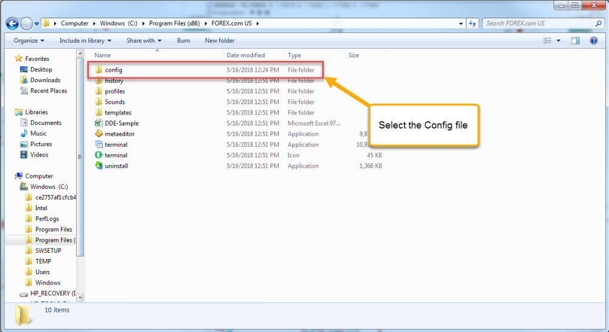Click the Microsoft Excel 97... type cell
This screenshot has height=332, width=609.
tap(314, 123)
